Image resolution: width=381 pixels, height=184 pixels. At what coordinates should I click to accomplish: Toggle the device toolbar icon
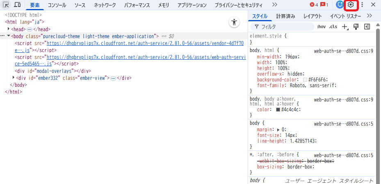point(18,5)
